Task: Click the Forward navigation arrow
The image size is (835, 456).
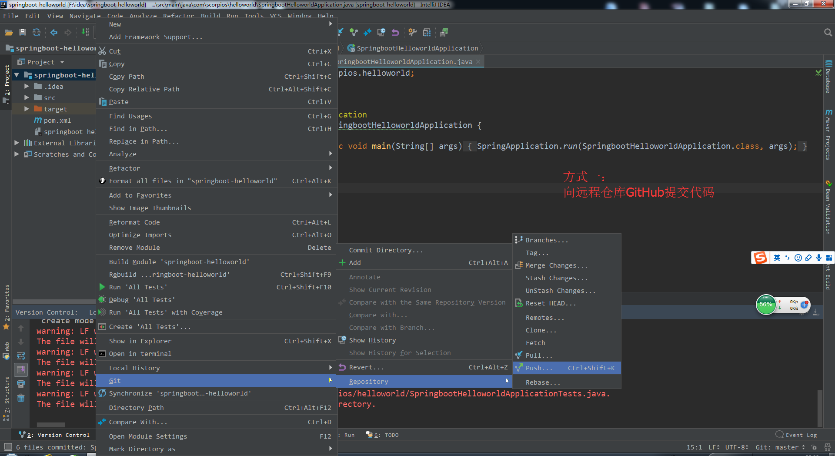Action: [68, 32]
